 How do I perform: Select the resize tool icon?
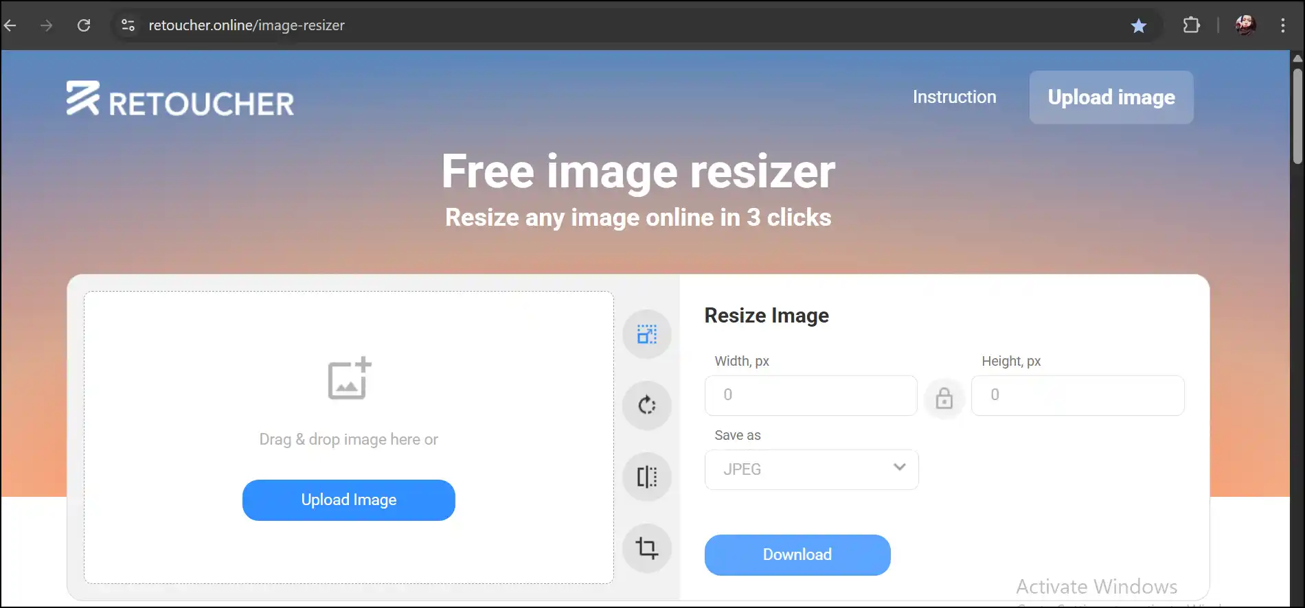point(646,334)
